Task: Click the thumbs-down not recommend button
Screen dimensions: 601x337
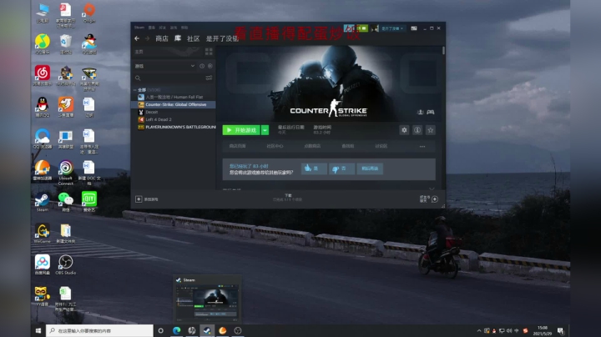Action: pos(341,168)
